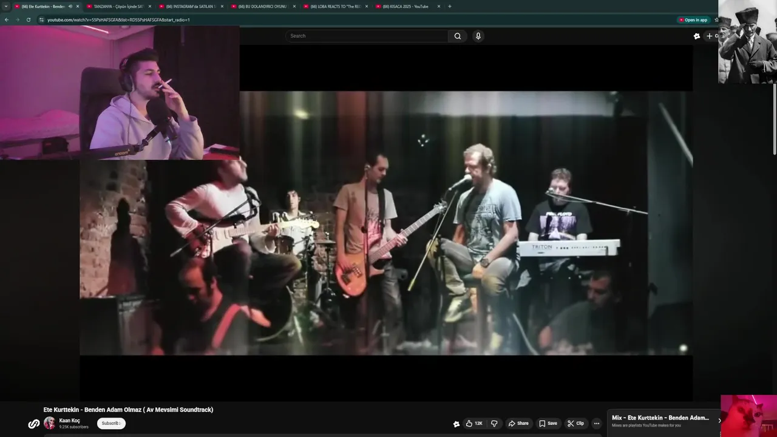Dislike the video with thumbs down
This screenshot has height=437, width=777.
coord(494,423)
